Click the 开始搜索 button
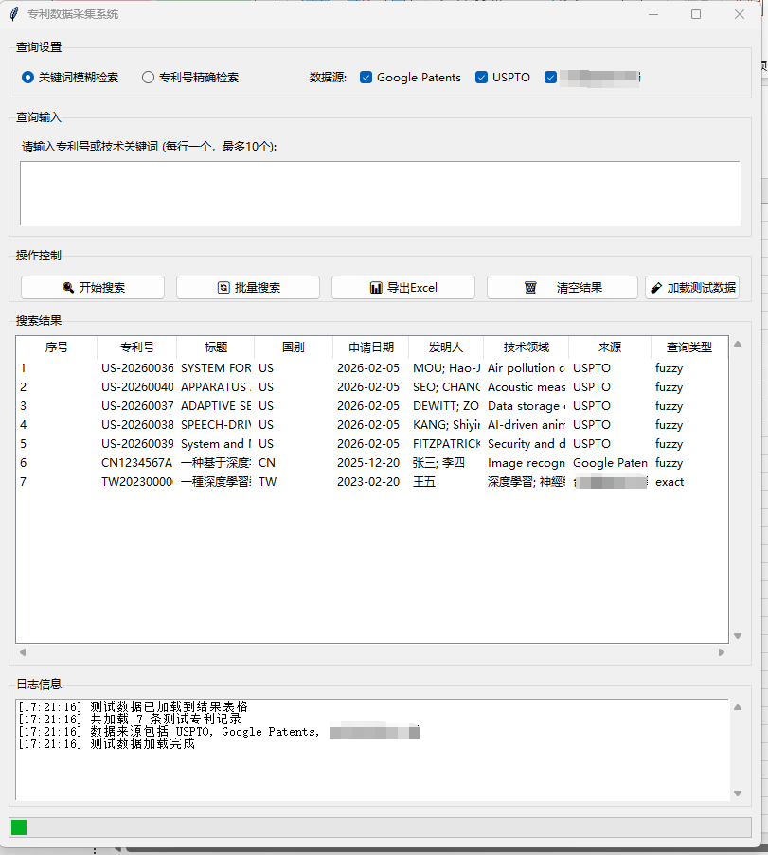Image resolution: width=768 pixels, height=855 pixels. click(92, 288)
